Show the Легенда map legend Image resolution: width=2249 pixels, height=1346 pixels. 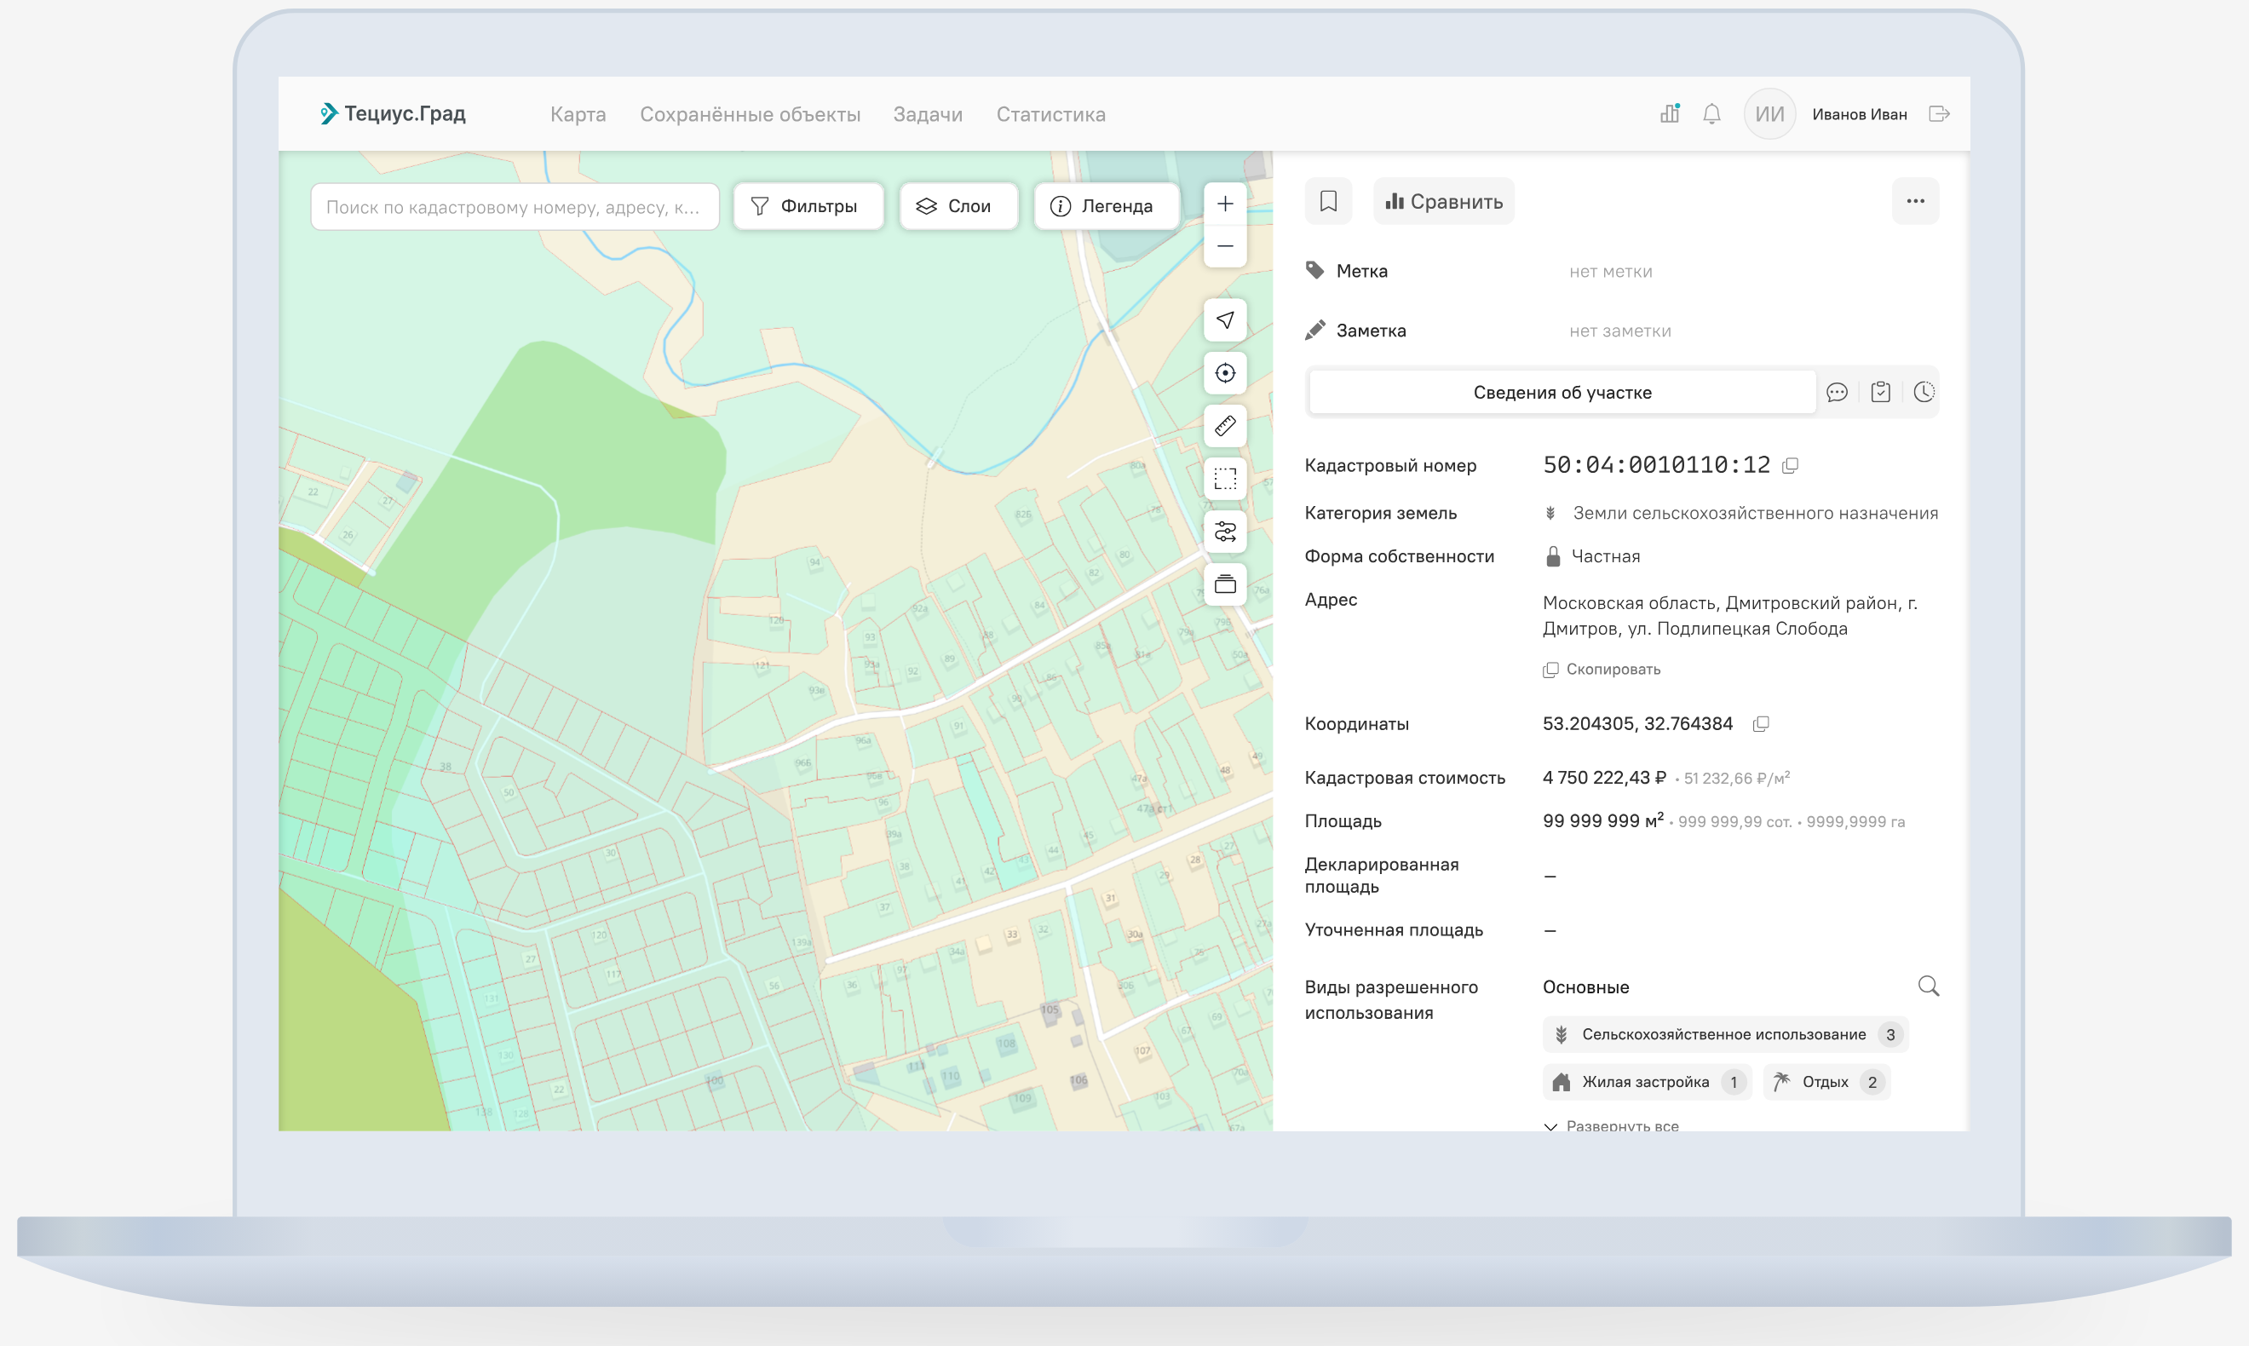(x=1107, y=207)
